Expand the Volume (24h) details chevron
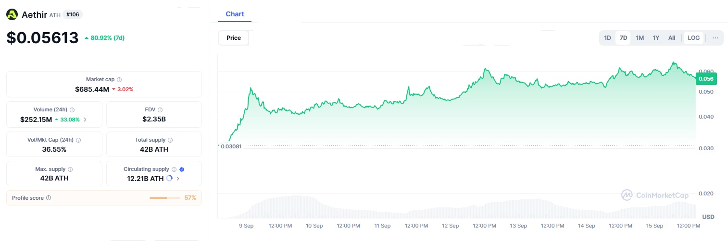 85,120
